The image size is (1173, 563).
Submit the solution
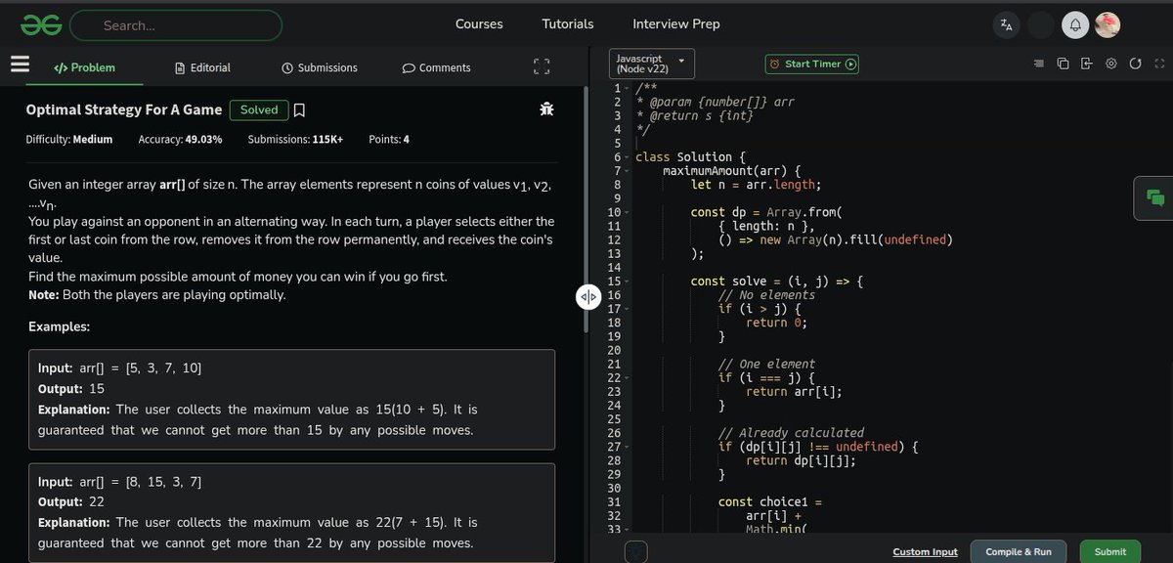(x=1109, y=551)
